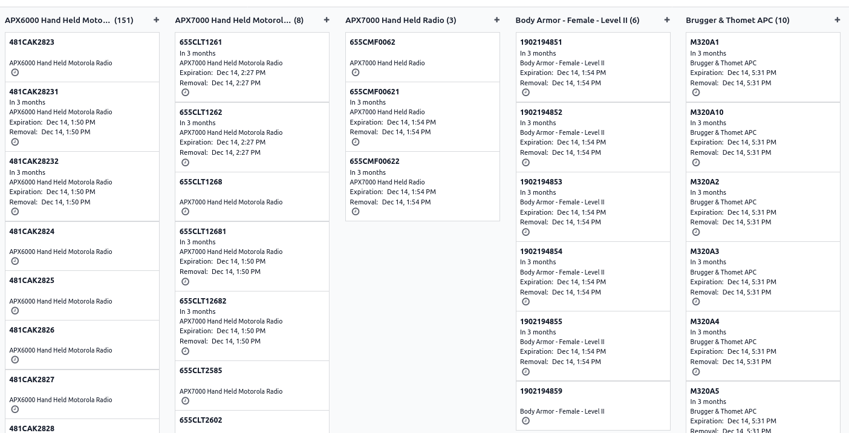Open lot card 655CMF0062
The image size is (849, 433).
pos(423,57)
